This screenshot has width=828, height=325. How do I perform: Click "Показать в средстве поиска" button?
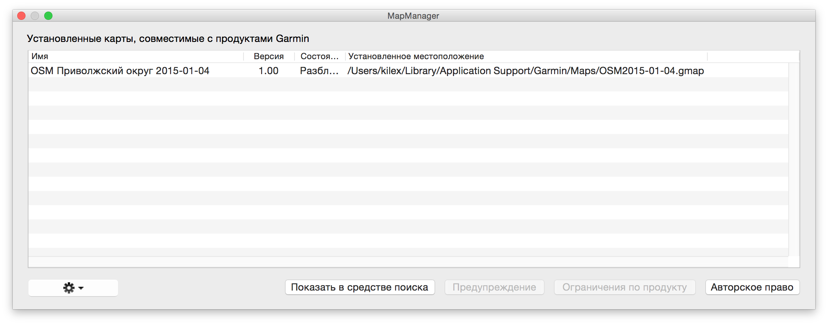[360, 287]
